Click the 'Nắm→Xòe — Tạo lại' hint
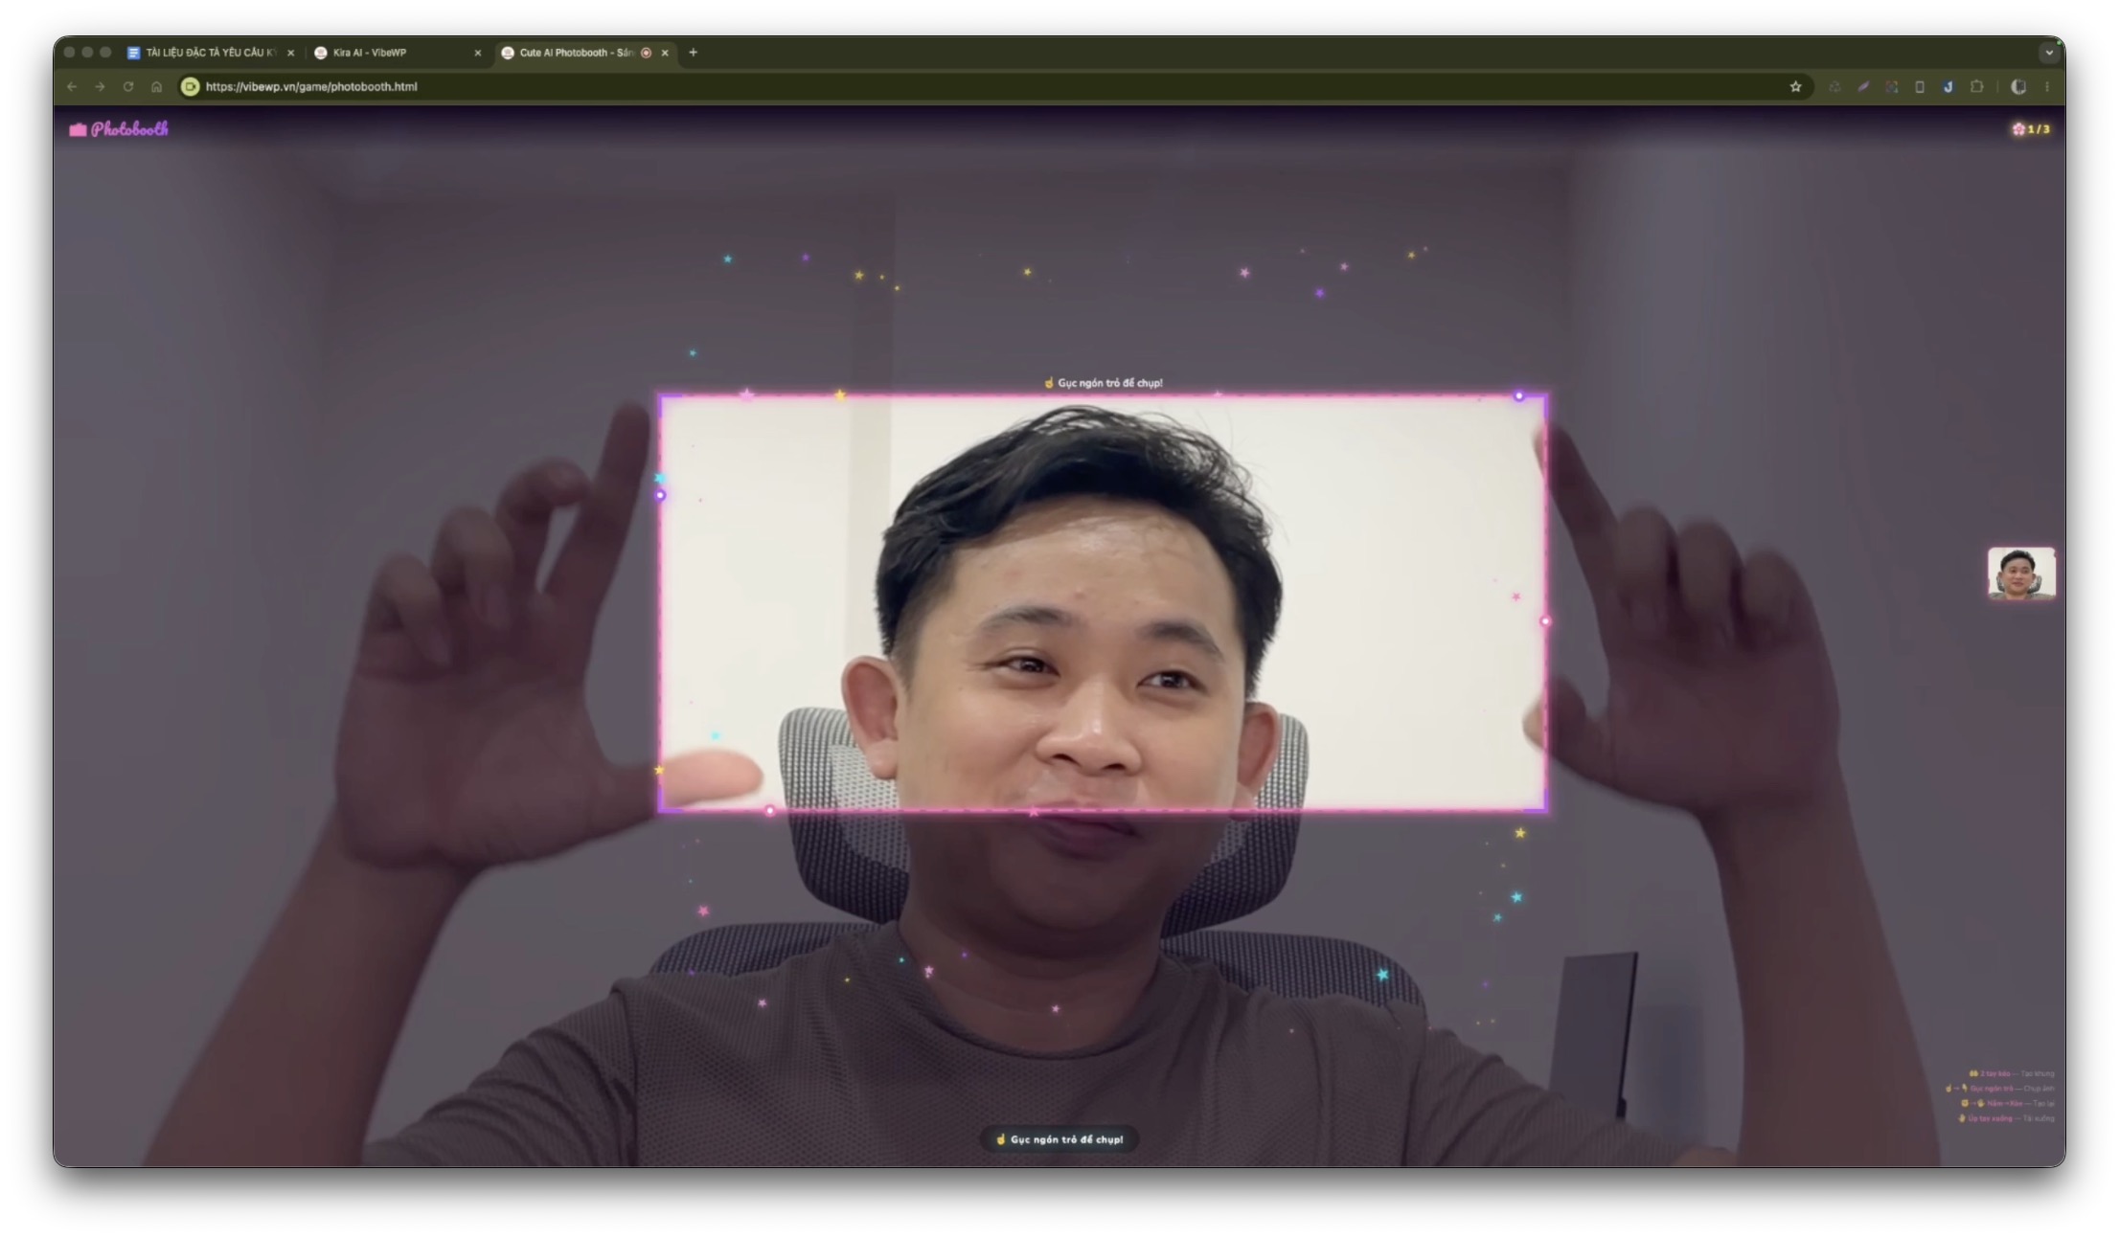This screenshot has height=1238, width=2119. [2007, 1103]
